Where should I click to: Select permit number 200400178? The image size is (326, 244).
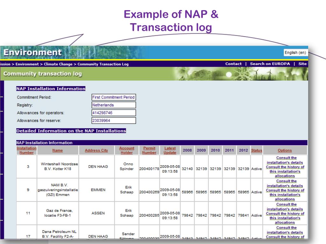pyautogui.click(x=149, y=169)
